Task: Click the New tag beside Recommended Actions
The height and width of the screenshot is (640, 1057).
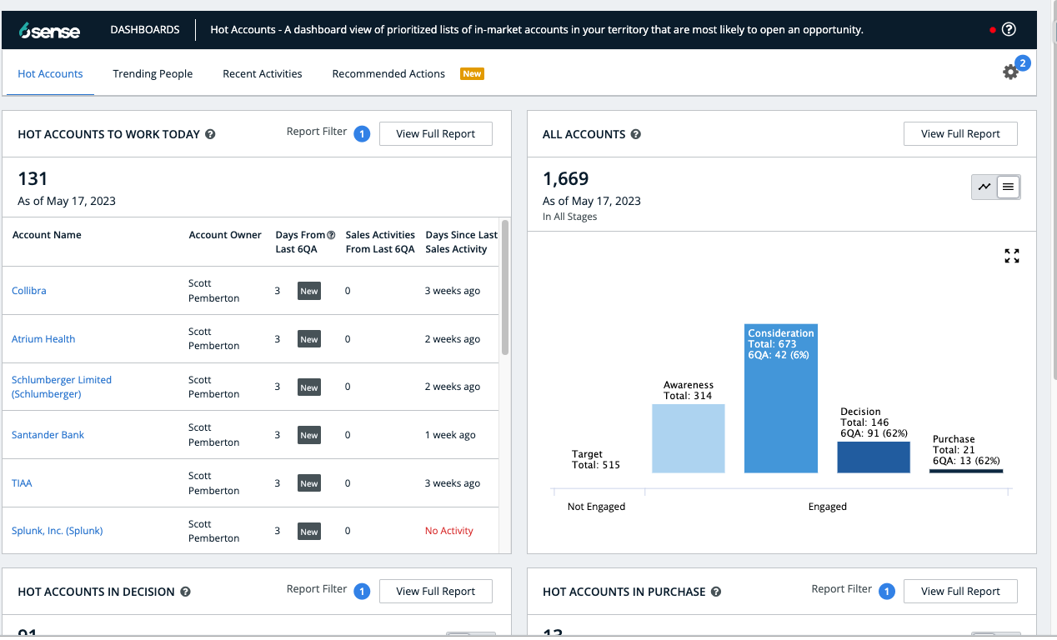Action: pos(472,73)
